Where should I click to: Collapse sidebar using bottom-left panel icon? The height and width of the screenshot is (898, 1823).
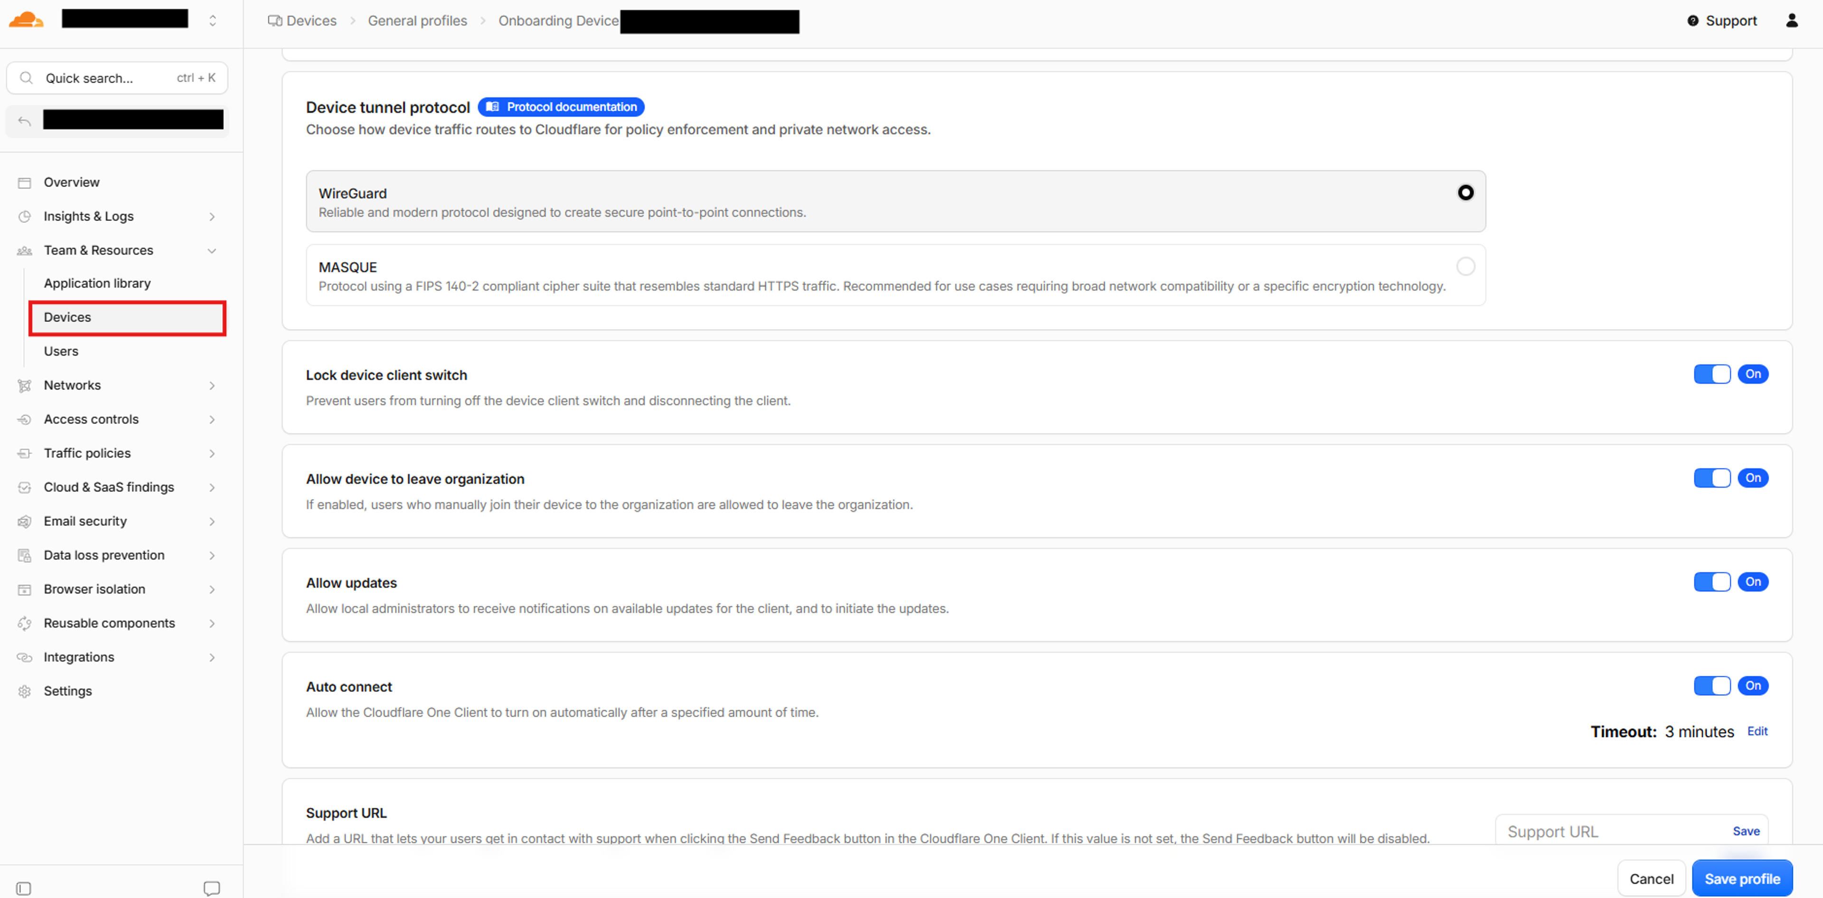[23, 888]
